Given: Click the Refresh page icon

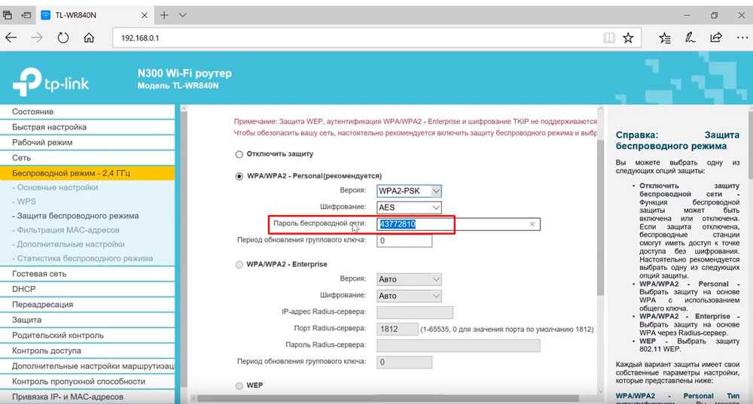Looking at the screenshot, I should (x=63, y=38).
